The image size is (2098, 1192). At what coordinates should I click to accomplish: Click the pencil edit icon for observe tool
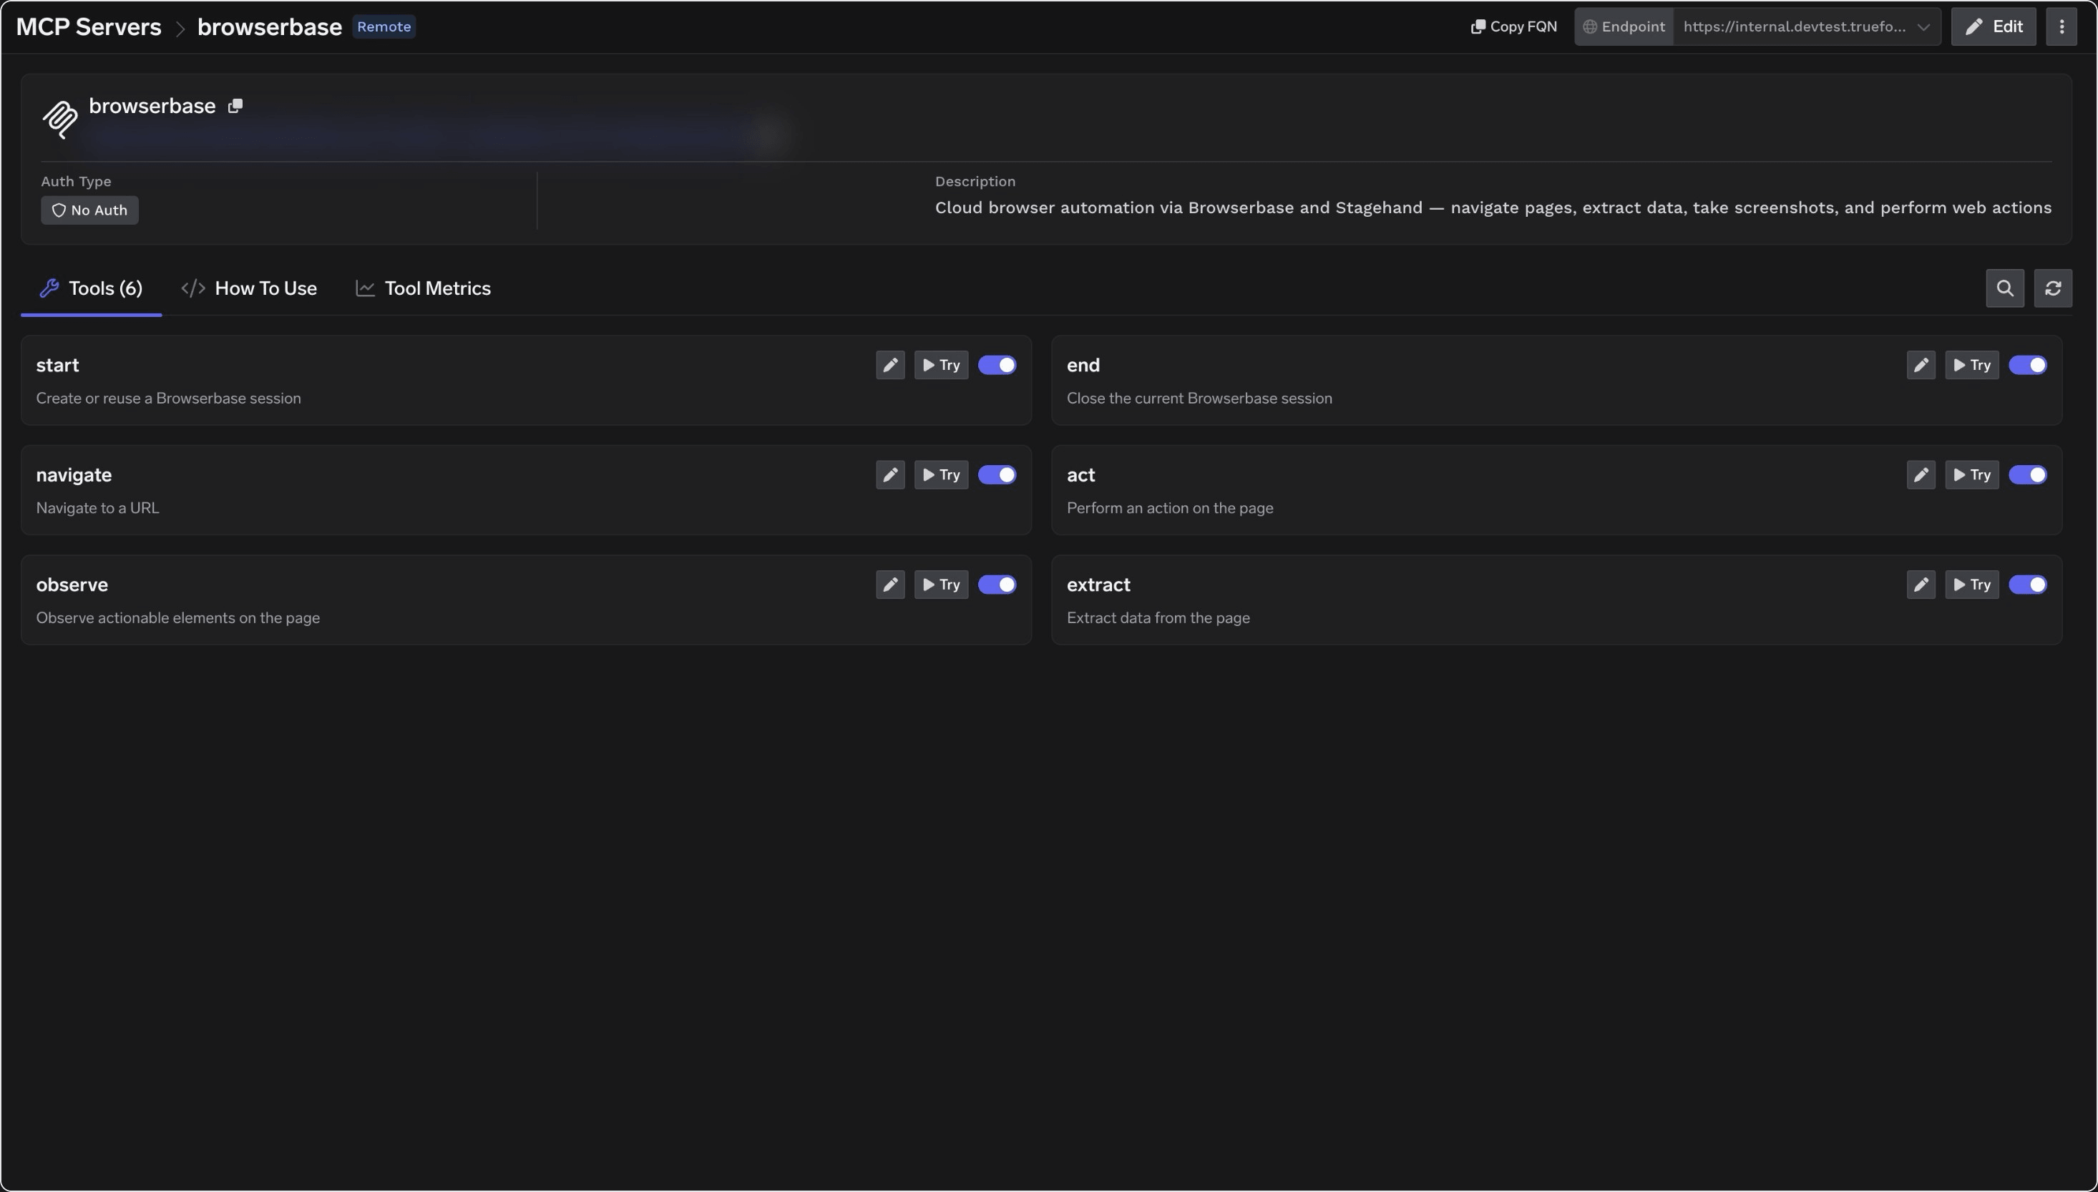tap(889, 585)
